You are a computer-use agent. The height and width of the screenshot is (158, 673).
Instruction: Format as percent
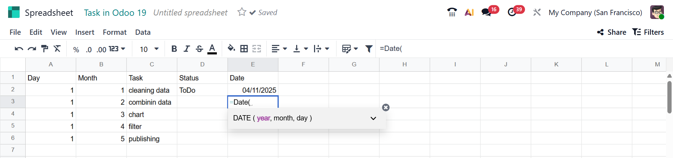(x=76, y=50)
